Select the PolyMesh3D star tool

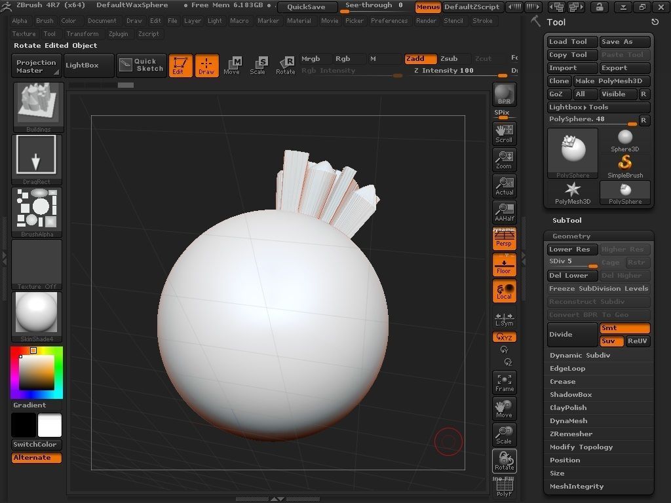tap(572, 193)
